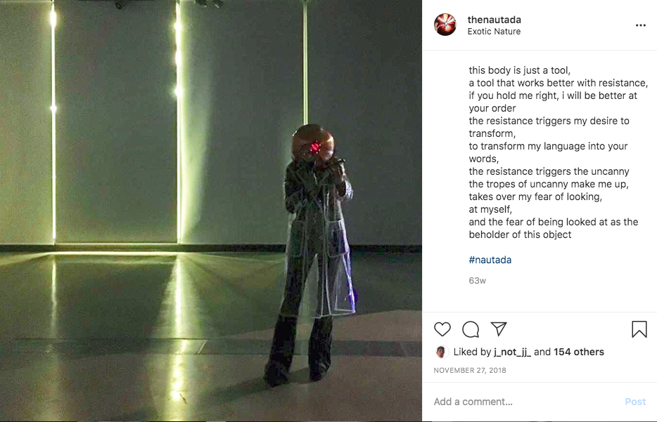Visit the thenautada username link
This screenshot has width=657, height=422.
point(494,20)
